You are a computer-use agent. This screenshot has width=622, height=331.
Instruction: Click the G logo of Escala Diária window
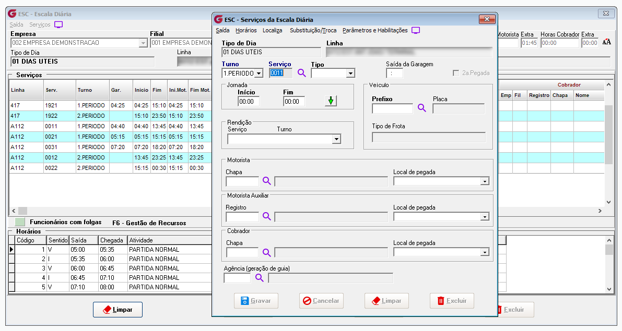click(x=13, y=14)
